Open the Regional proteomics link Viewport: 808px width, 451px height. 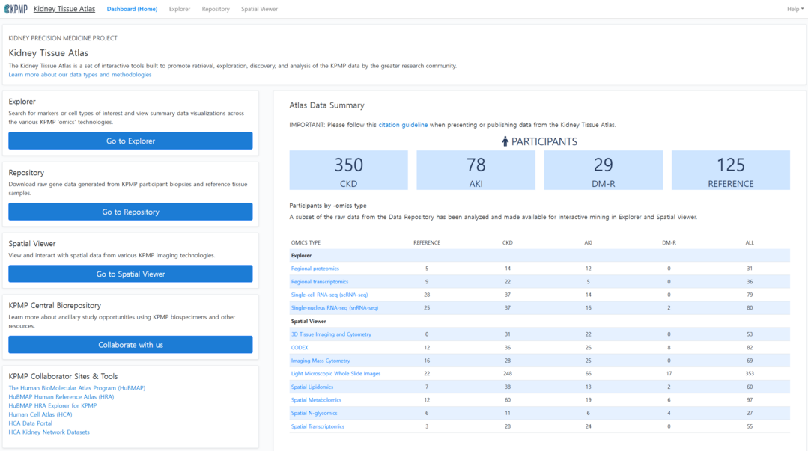pos(315,269)
